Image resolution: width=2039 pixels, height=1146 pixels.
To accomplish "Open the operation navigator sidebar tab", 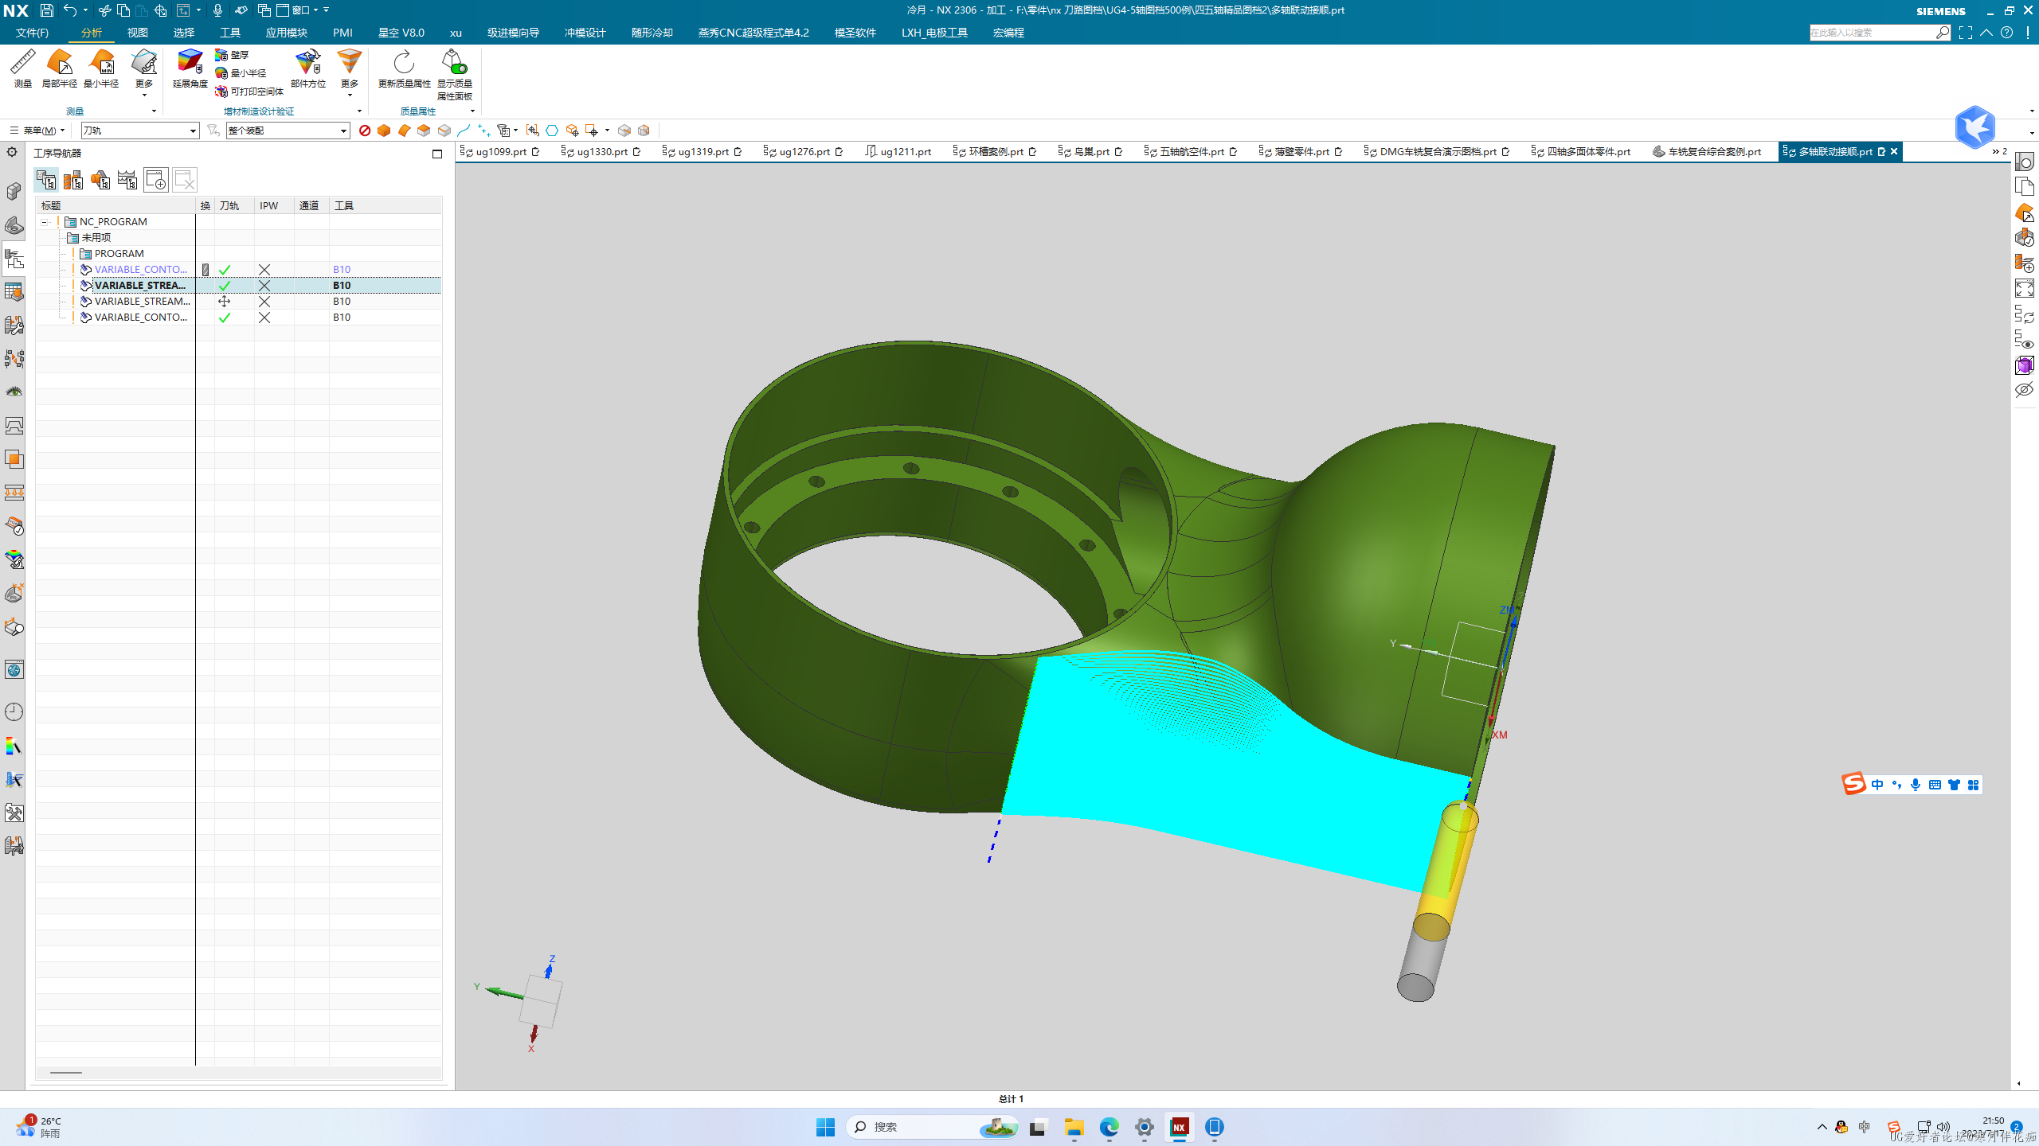I will point(14,259).
